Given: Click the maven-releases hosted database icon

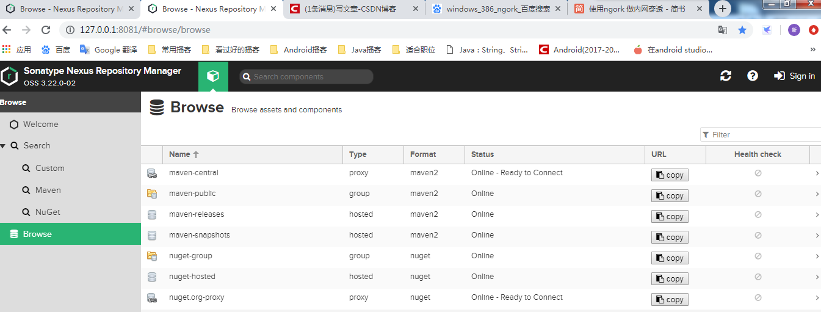Looking at the screenshot, I should (x=152, y=215).
